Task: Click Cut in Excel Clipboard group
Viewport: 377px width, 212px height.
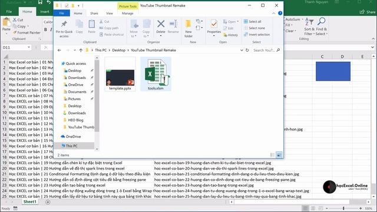Action: pyautogui.click(x=18, y=20)
